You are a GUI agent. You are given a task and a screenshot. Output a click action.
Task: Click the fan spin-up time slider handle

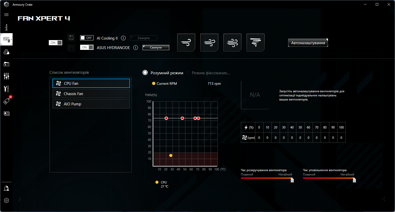292,180
